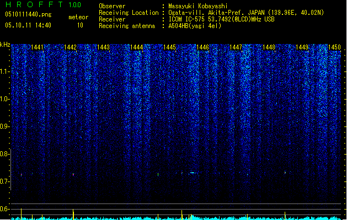Click the 0.8 kHz axis label
Image resolution: width=347 pixels, height=220 pixels.
(4, 154)
